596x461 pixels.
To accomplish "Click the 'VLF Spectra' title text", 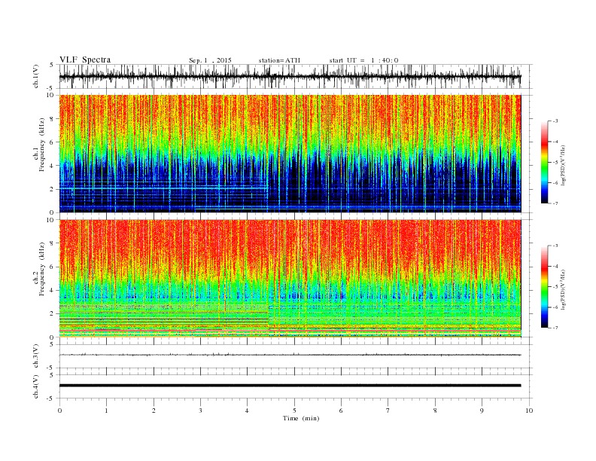I will pos(85,60).
